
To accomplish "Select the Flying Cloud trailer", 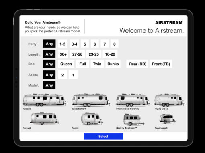I will pos(169,100).
